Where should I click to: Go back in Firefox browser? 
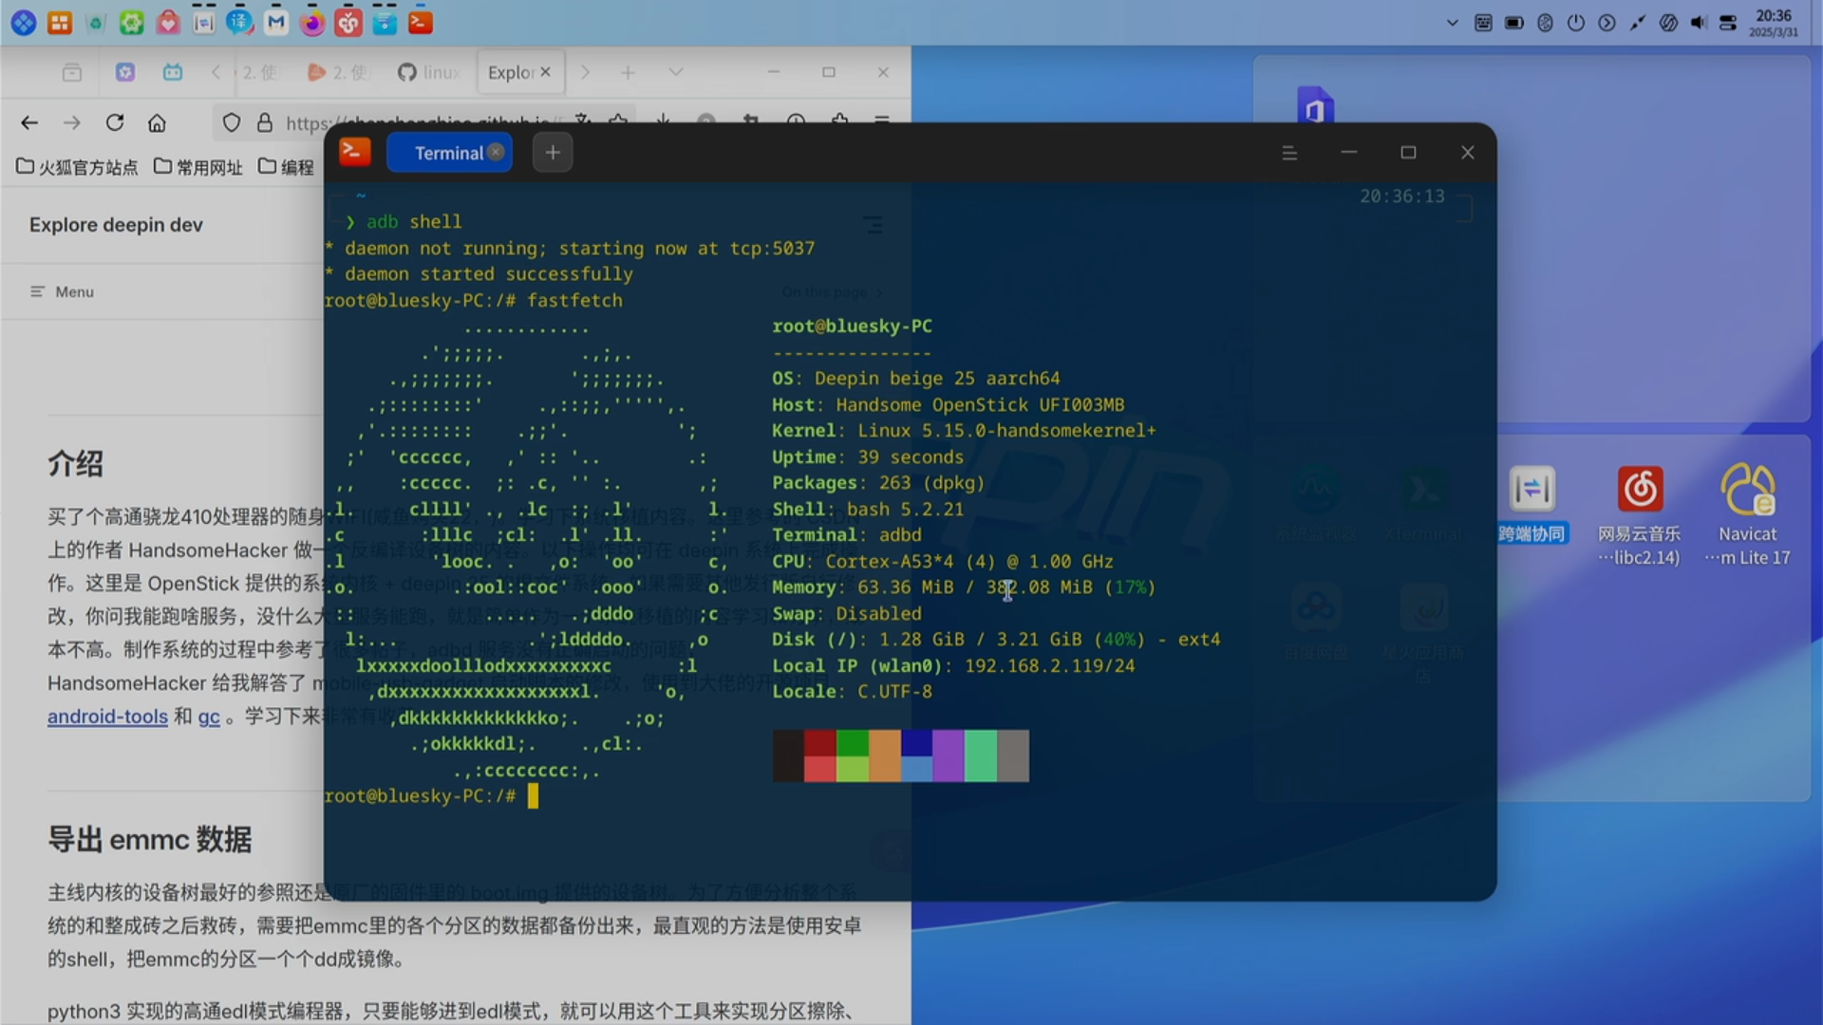point(29,122)
